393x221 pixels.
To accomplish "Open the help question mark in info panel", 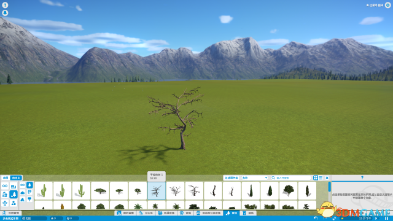I will click(x=362, y=177).
